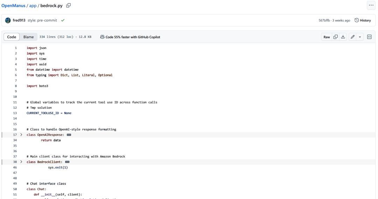
Task: Expand the collapsed BedrockClient class
Action: pos(21,162)
